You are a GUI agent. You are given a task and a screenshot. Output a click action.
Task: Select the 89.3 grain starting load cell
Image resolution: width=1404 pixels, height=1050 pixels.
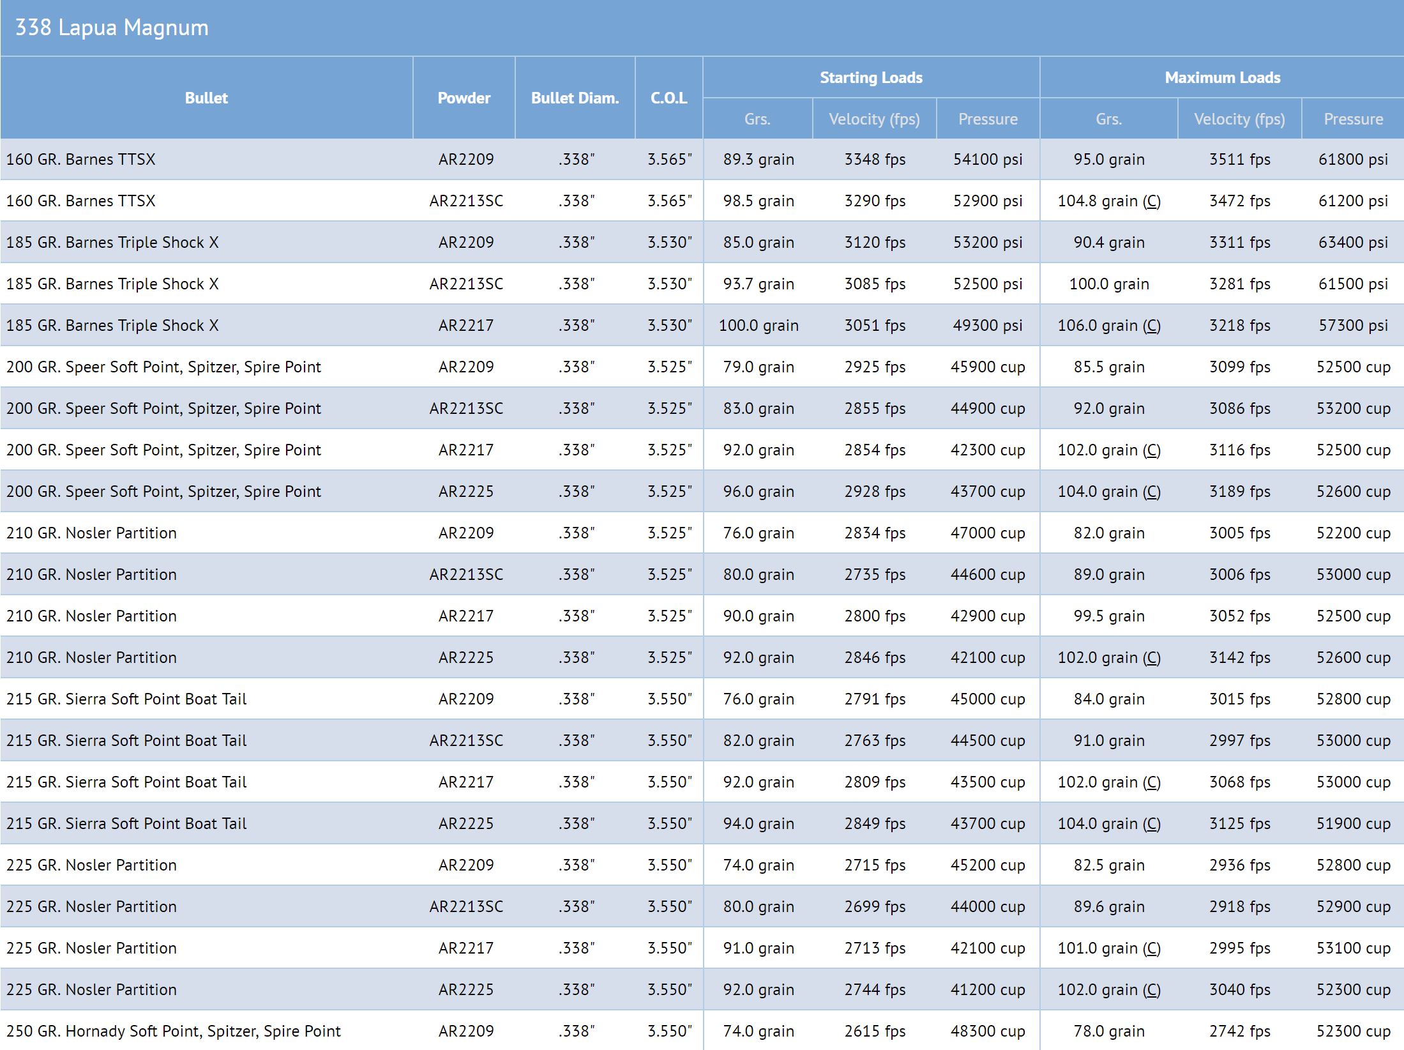(x=759, y=159)
